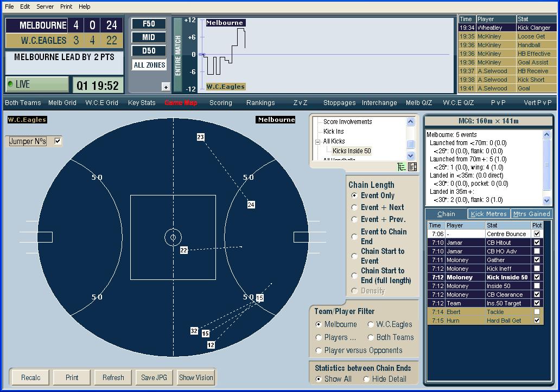Select Player versus Opponents filter
The width and height of the screenshot is (560, 392).
tap(319, 351)
